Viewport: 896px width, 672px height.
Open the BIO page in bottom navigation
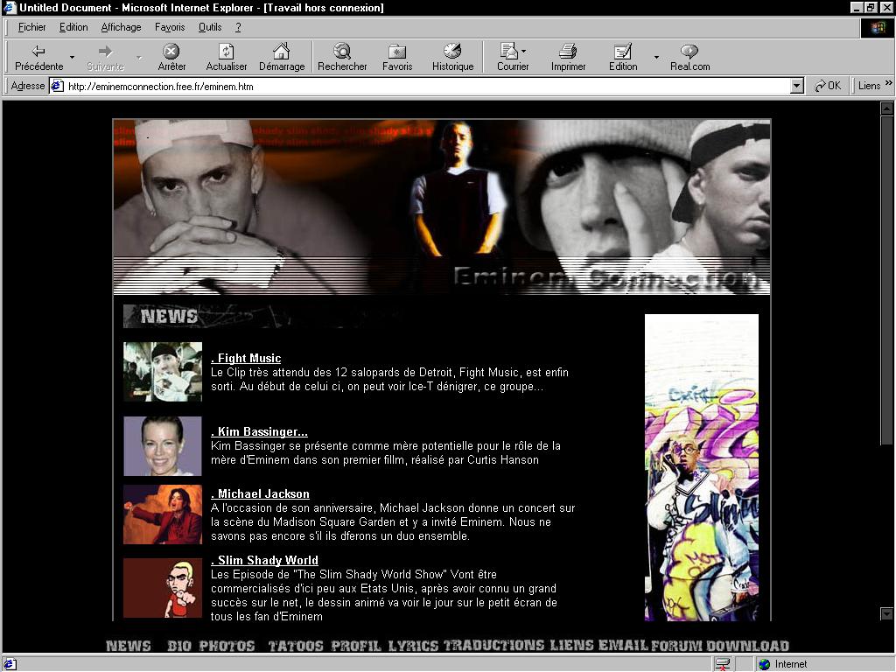178,646
